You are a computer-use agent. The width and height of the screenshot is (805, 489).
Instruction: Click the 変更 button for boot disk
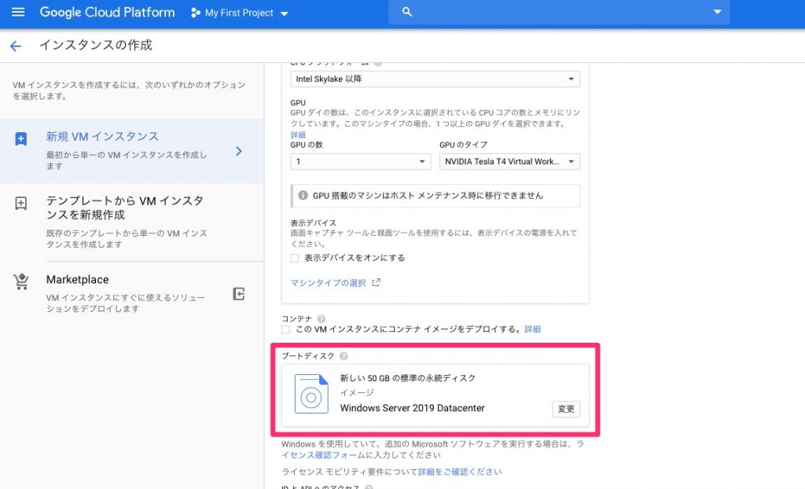[565, 409]
